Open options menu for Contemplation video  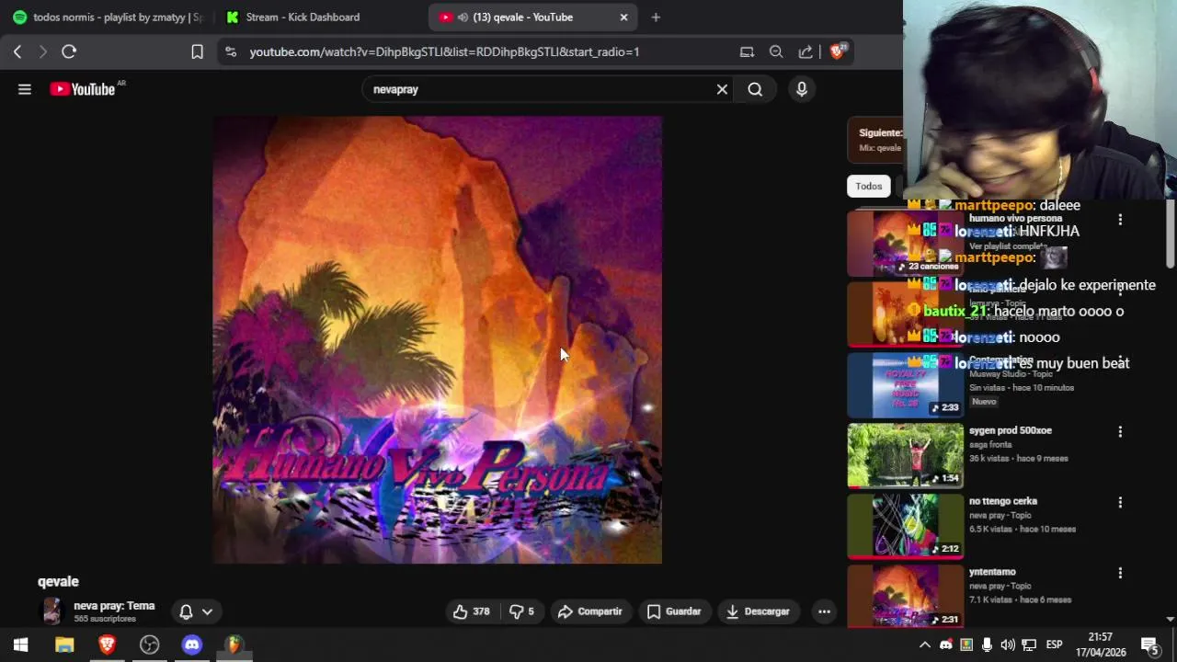1120,360
